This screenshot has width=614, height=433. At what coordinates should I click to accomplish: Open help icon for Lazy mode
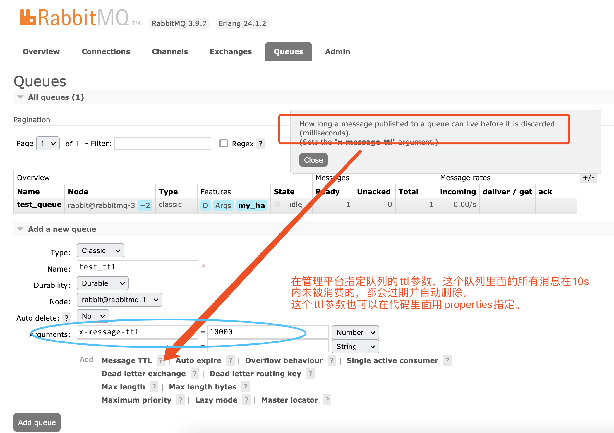[246, 400]
